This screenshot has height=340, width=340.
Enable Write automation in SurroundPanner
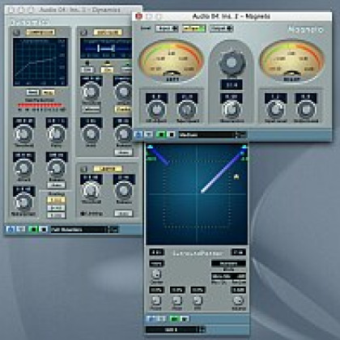pyautogui.click(x=185, y=319)
